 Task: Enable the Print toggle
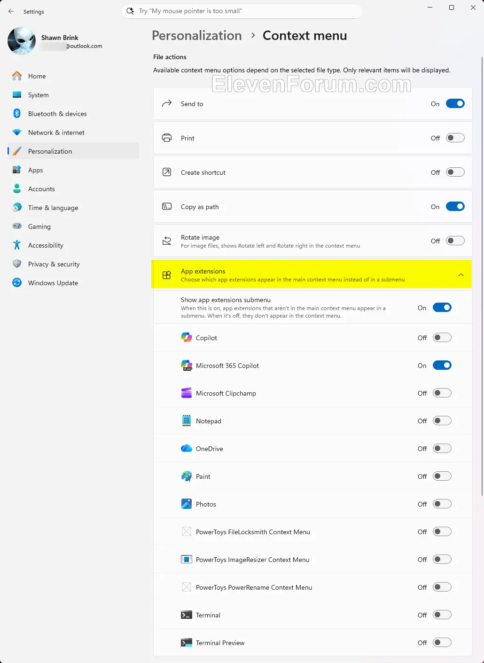click(x=455, y=138)
